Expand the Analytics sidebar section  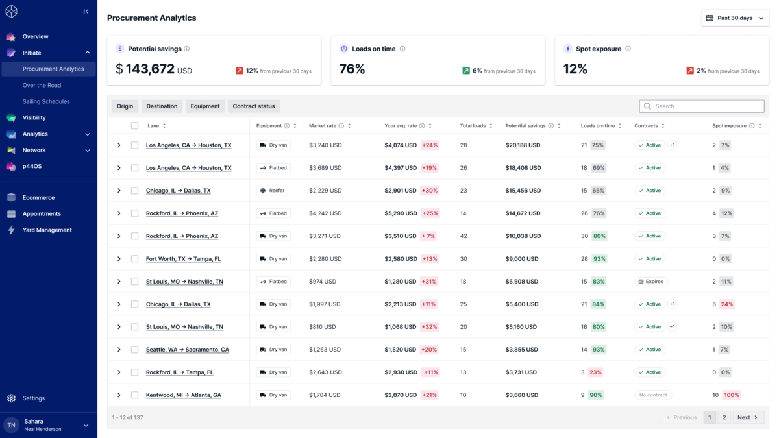88,134
